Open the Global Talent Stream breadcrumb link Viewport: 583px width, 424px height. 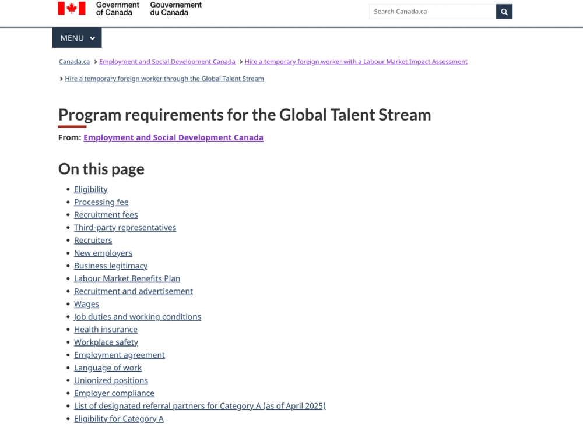pyautogui.click(x=164, y=79)
